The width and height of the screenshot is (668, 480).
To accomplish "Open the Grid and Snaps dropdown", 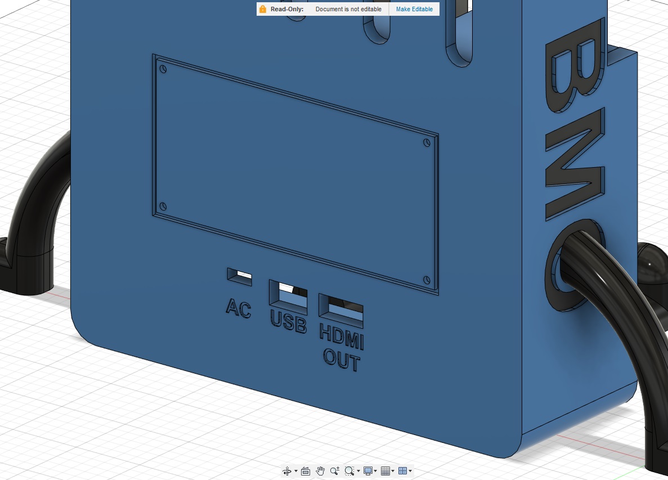I will (393, 471).
